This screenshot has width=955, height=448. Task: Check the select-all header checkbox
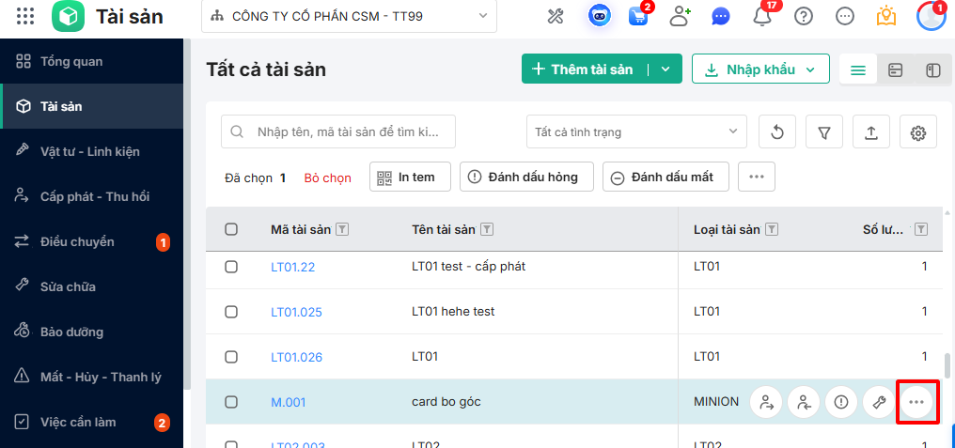point(231,229)
